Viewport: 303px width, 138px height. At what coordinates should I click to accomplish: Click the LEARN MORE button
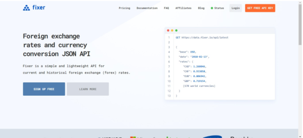pyautogui.click(x=88, y=89)
